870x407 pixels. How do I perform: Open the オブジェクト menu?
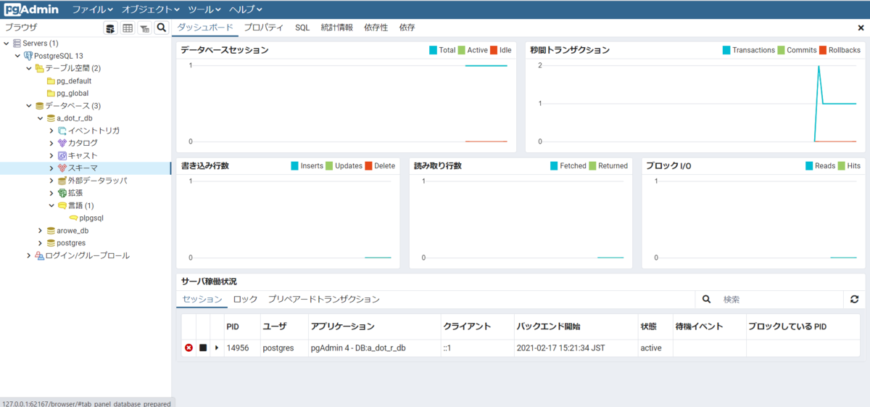point(150,9)
